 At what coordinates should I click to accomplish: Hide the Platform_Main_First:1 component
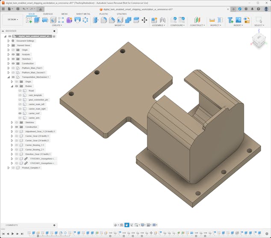pyautogui.click(x=13, y=68)
